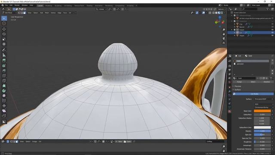The width and height of the screenshot is (275, 155).
Task: Switch to the Sculpting workspace tab
Action: (58, 6)
